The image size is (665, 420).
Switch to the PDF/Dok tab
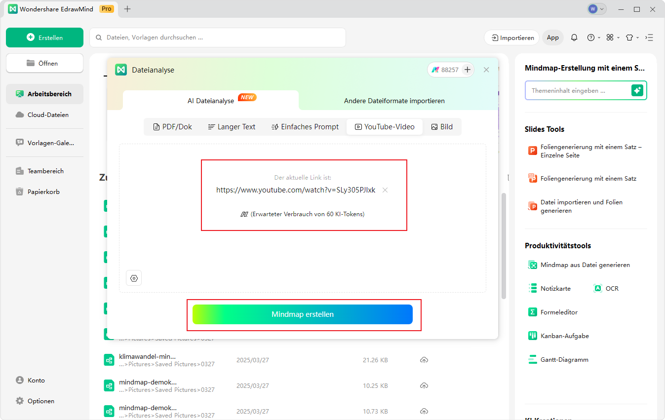pyautogui.click(x=172, y=127)
